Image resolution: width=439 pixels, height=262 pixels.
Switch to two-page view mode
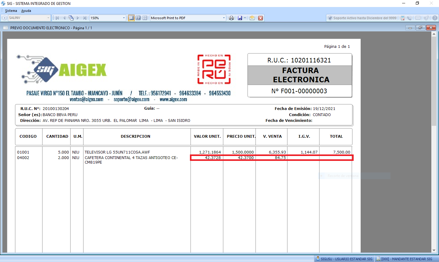(x=138, y=18)
